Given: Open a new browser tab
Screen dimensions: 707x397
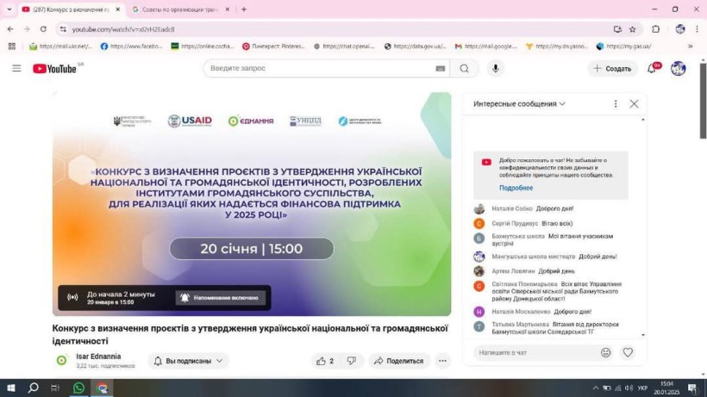Looking at the screenshot, I should [244, 9].
